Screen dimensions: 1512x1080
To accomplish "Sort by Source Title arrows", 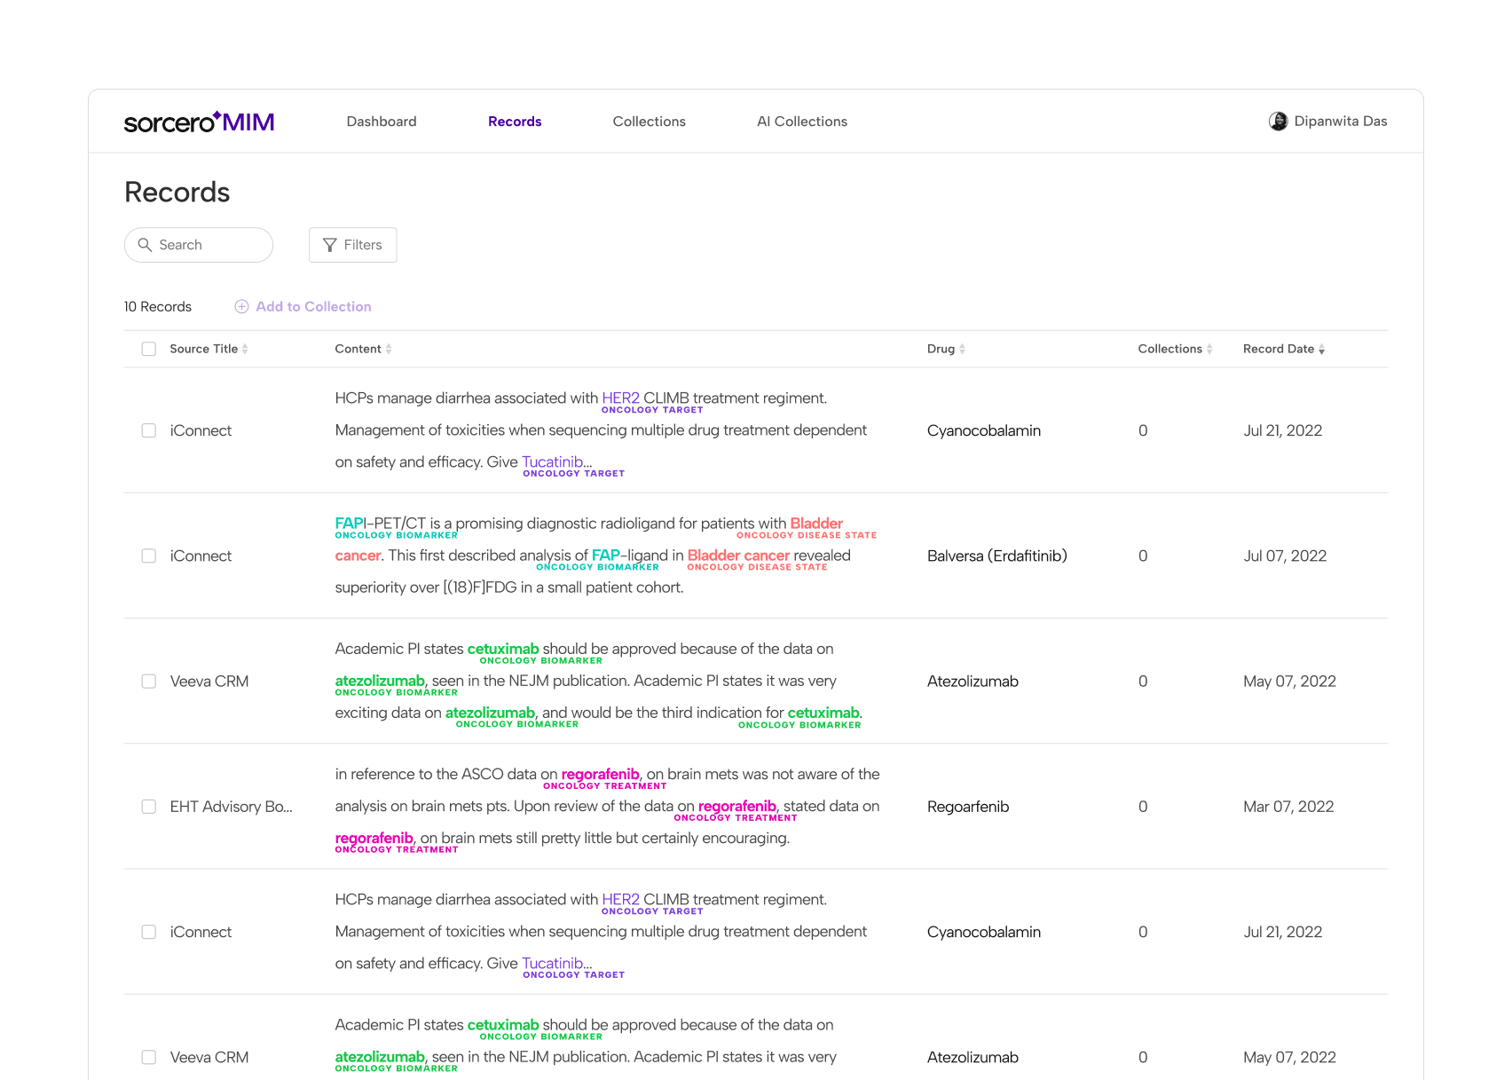I will tap(245, 350).
